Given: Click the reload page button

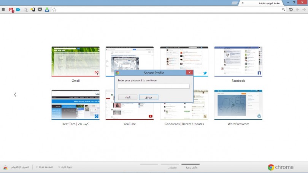Looking at the screenshot, I should point(291,10).
